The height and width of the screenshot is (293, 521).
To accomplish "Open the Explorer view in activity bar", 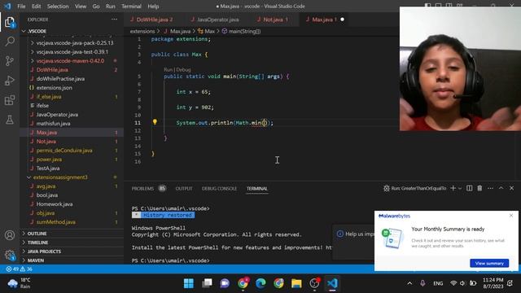I will tap(10, 22).
